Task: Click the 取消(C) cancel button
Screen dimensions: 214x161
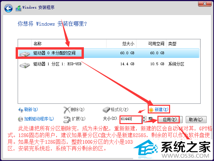Action: click(x=196, y=120)
